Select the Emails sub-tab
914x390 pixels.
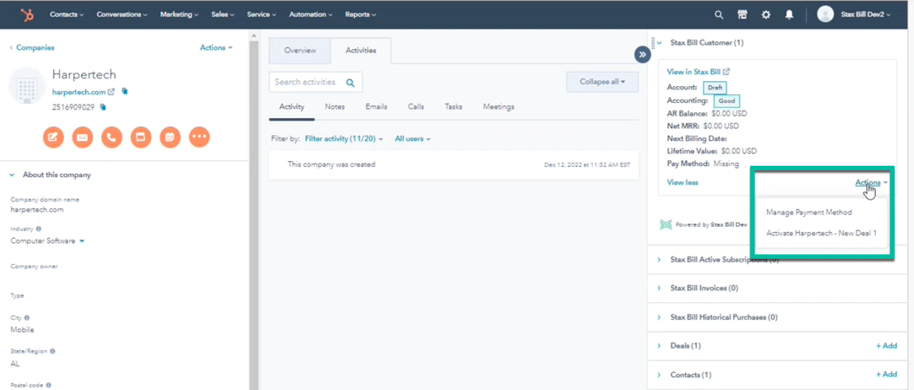(376, 107)
